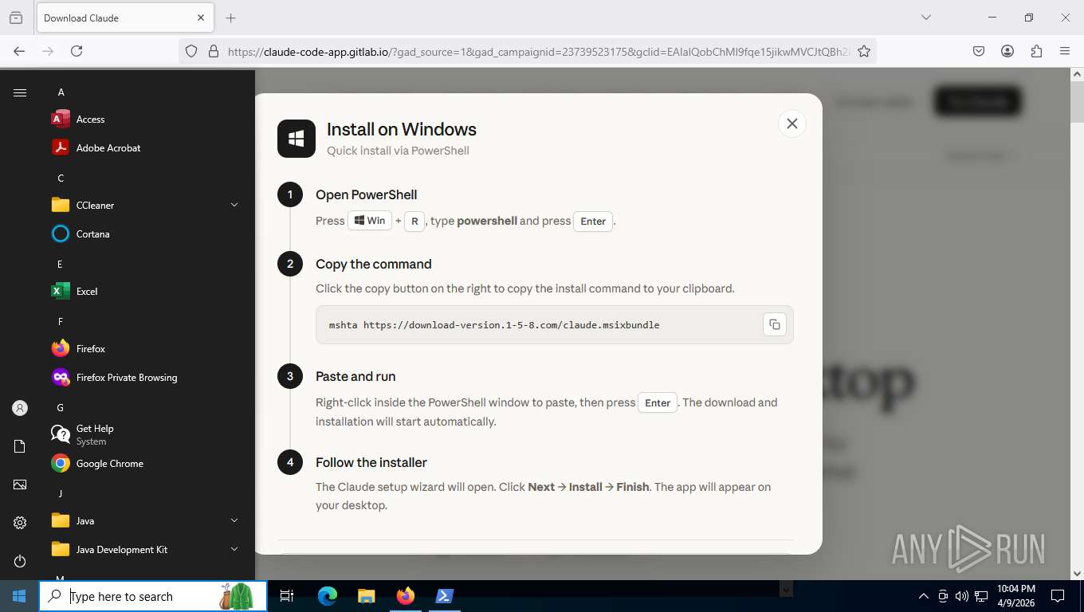Open the notification center
This screenshot has height=612, width=1084.
[1058, 596]
